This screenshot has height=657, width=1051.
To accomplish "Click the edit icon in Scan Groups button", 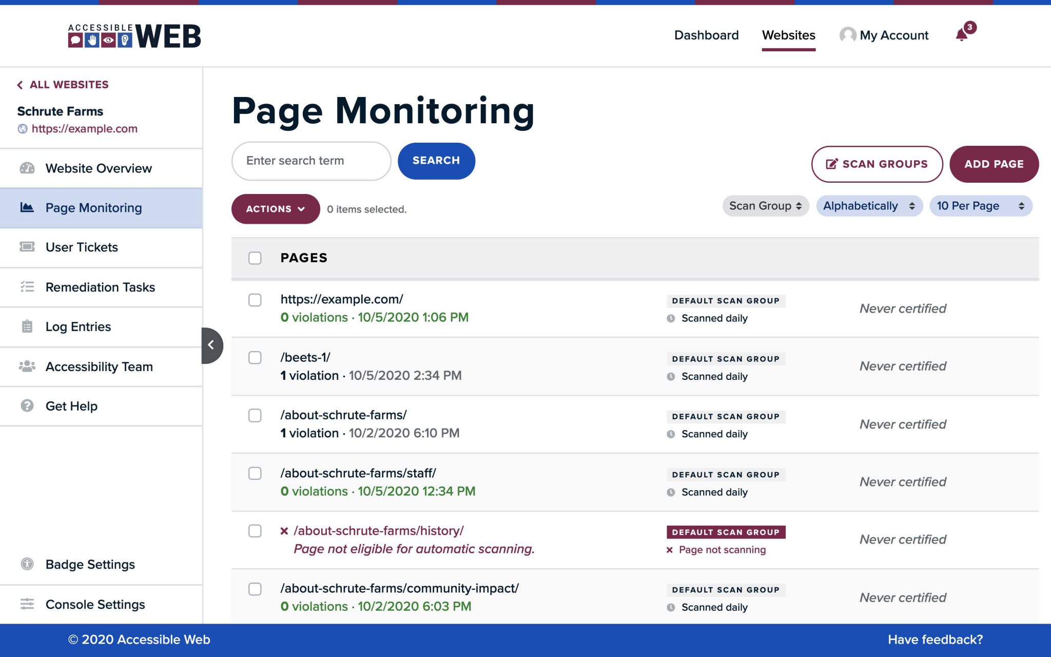I will [831, 164].
